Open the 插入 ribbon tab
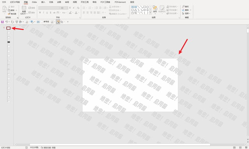Viewport: 249px width, 149px height. (43, 2)
